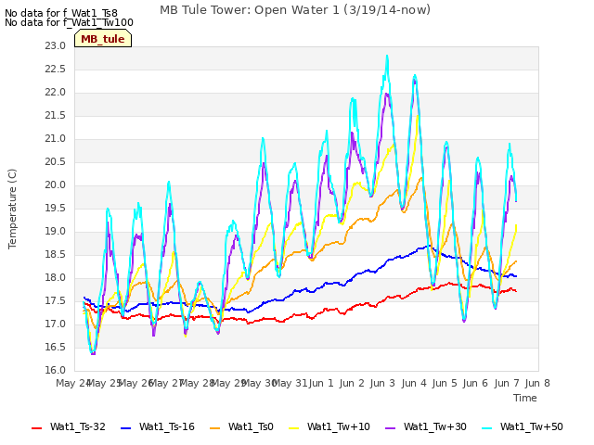Image resolution: width=594 pixels, height=445 pixels.
Task: Click the purple Wat1_Tw+30 legend swatch
Action: click(x=390, y=428)
